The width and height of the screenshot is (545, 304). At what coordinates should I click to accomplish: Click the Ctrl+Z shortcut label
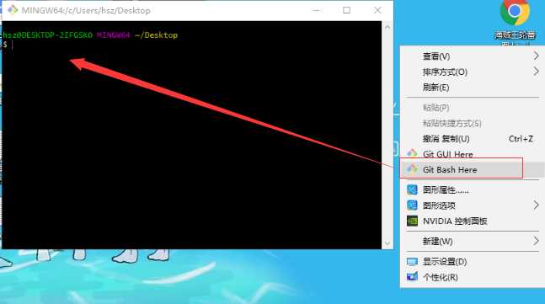coord(521,139)
